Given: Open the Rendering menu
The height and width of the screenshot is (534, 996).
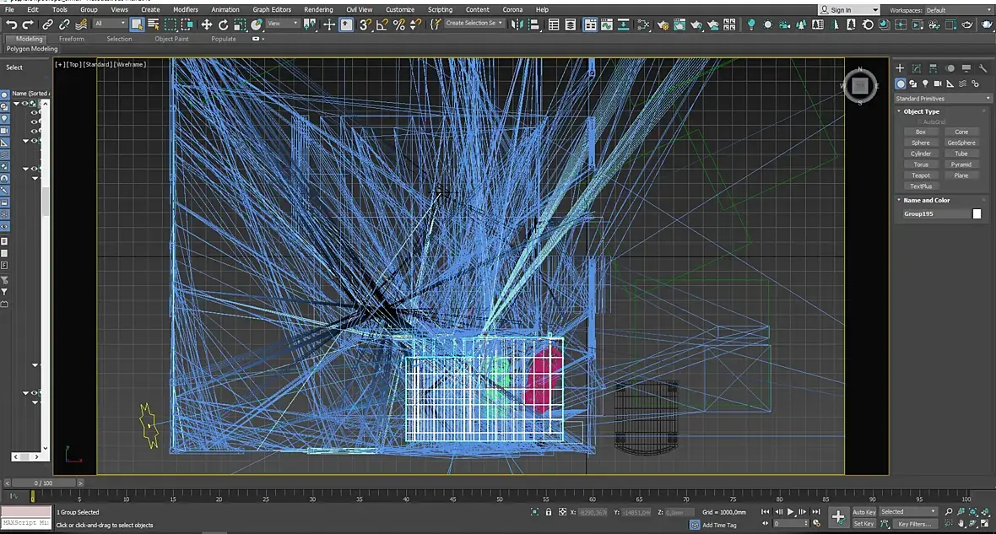Looking at the screenshot, I should coord(318,10).
